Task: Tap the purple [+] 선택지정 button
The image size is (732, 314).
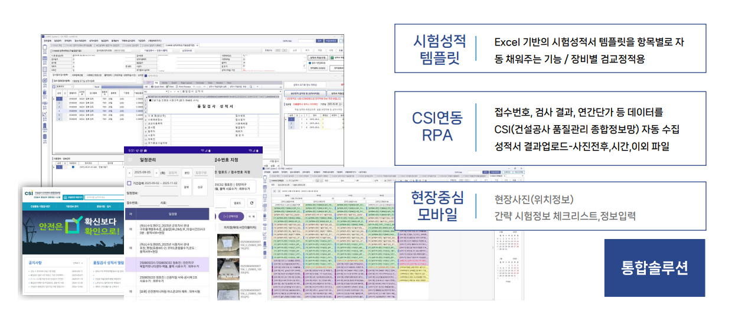Action: 231,217
